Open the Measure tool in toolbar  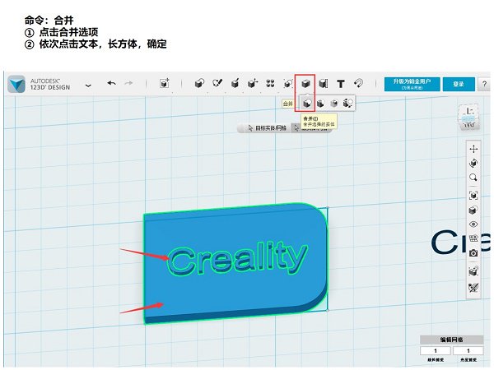[324, 83]
